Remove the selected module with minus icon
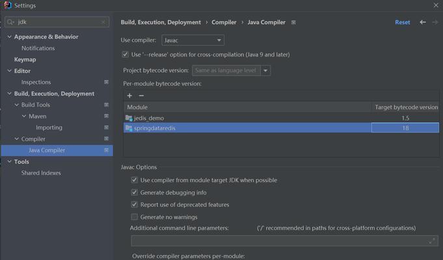The width and height of the screenshot is (443, 260). click(141, 96)
